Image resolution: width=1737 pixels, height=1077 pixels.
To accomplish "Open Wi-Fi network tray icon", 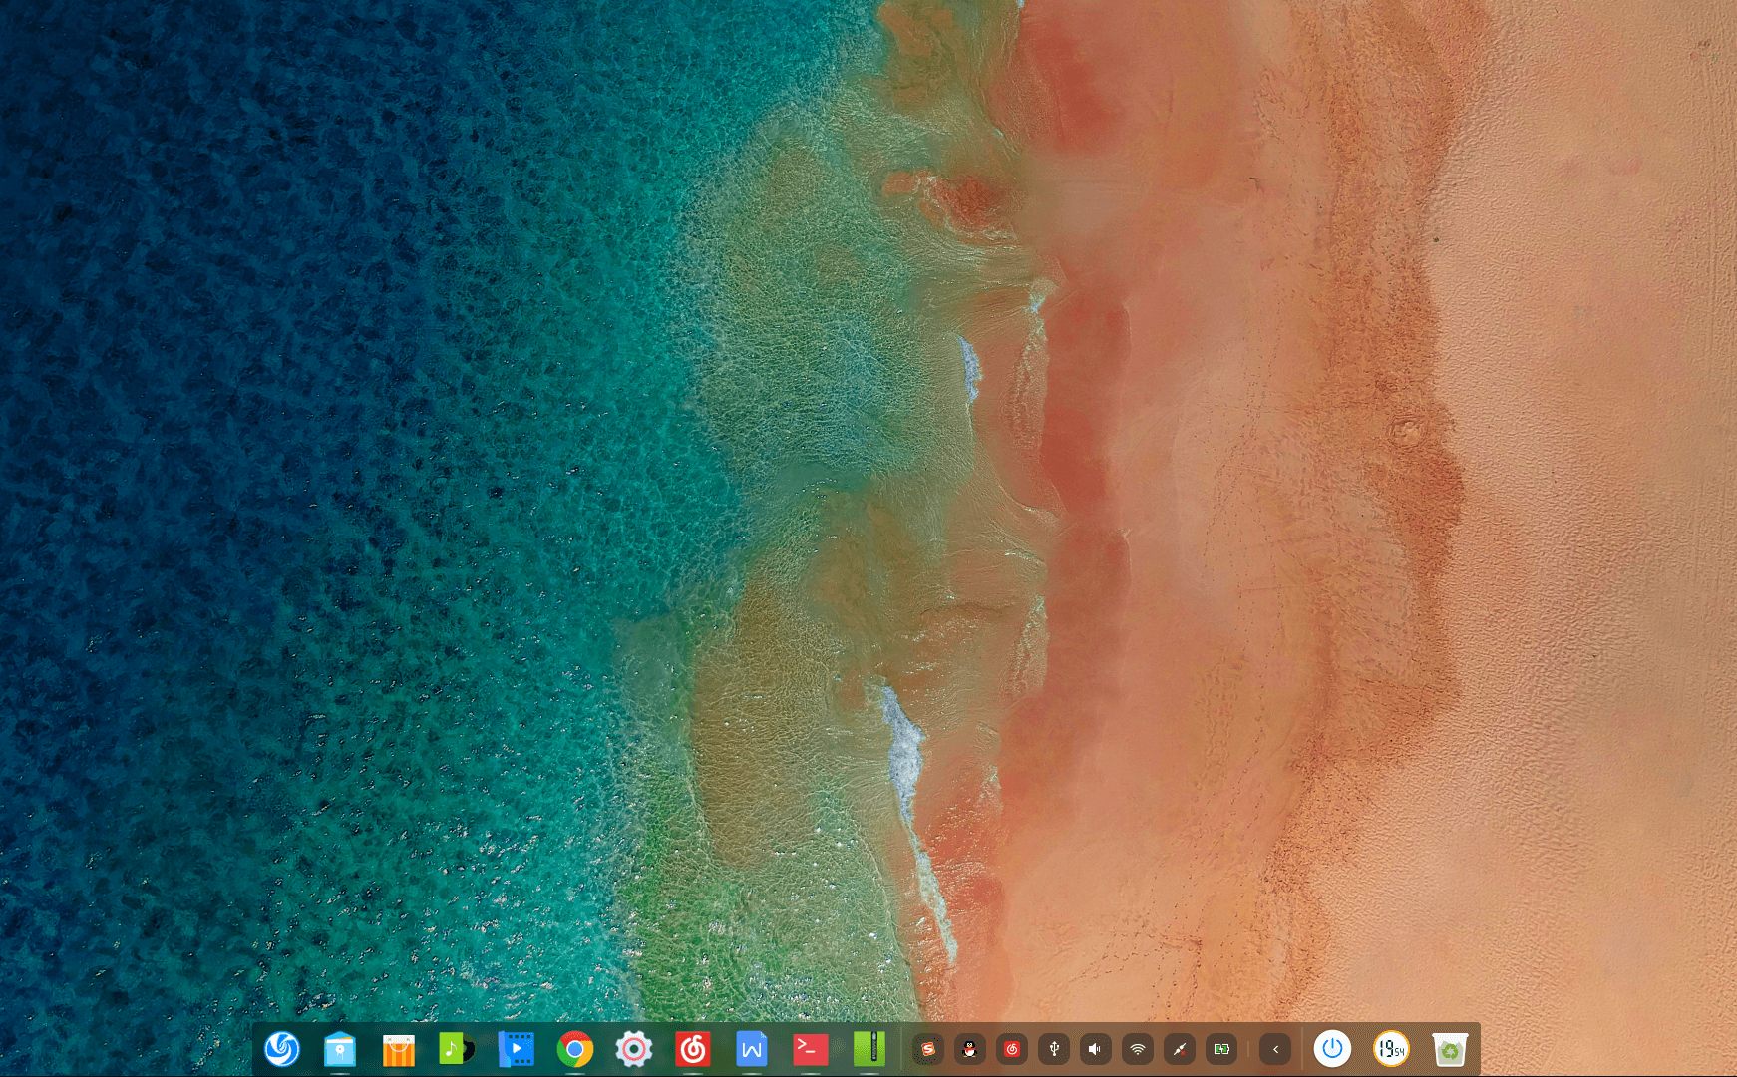I will 1137,1049.
